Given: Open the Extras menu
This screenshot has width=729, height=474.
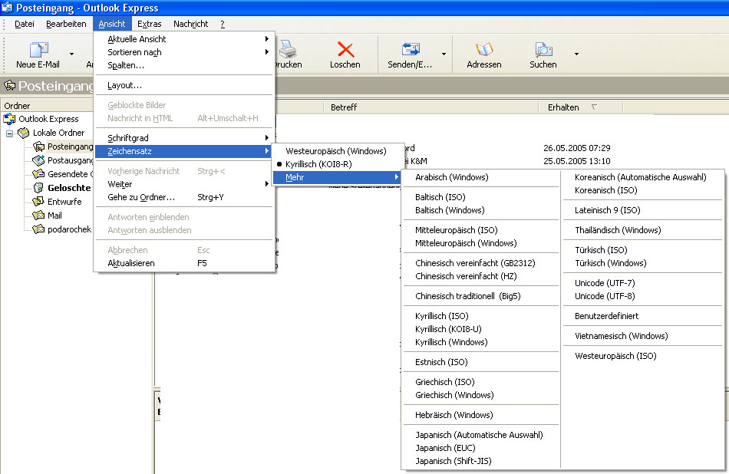Looking at the screenshot, I should (x=149, y=24).
